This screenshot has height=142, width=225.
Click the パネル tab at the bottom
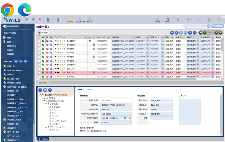tap(43, 139)
